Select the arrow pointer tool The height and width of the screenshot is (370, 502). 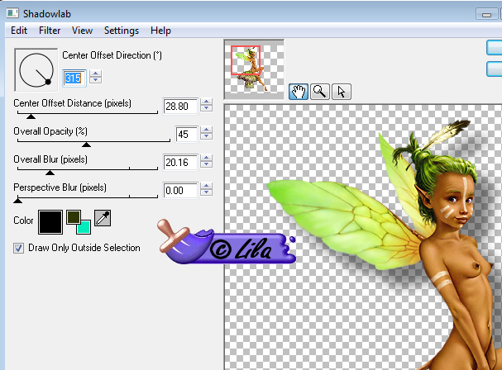tap(342, 92)
